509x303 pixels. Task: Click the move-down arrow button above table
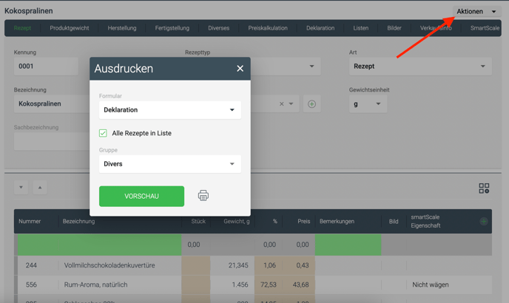point(21,188)
